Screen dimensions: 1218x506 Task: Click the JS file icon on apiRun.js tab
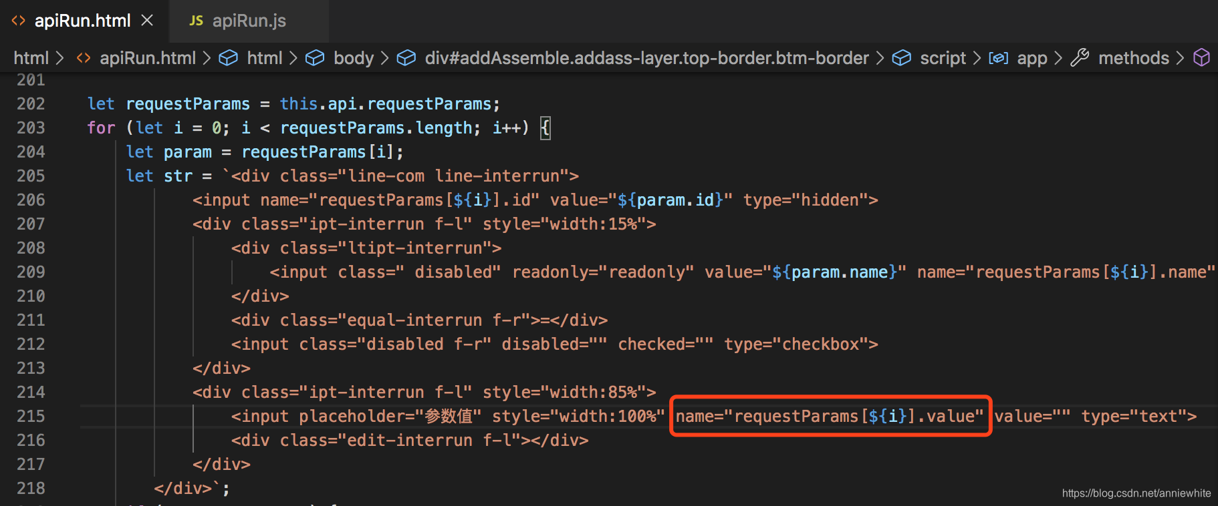click(x=196, y=21)
